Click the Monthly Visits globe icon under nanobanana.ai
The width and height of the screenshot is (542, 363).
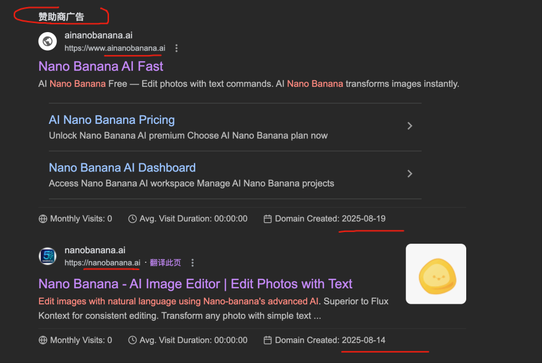43,340
